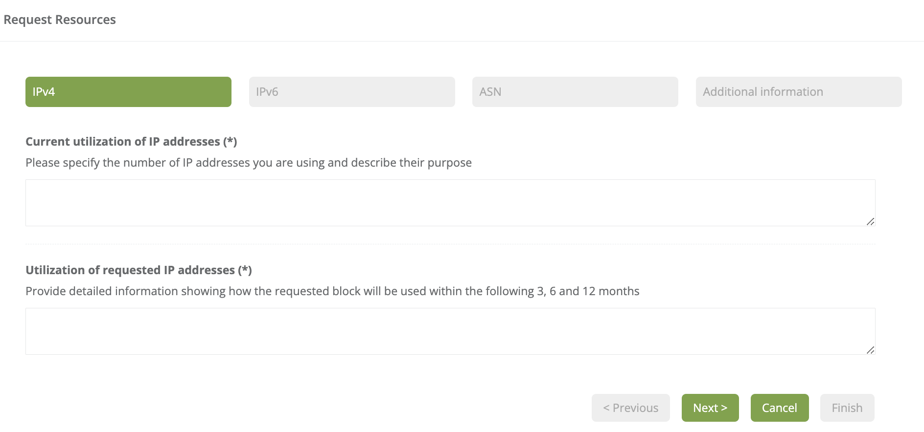Click 'Utilization of requested IP addresses' label
Viewport: 924px width, 432px height.
[x=130, y=270]
